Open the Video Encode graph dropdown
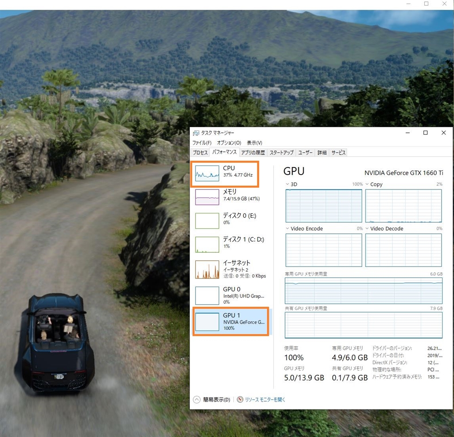The height and width of the screenshot is (437, 454). (x=287, y=228)
